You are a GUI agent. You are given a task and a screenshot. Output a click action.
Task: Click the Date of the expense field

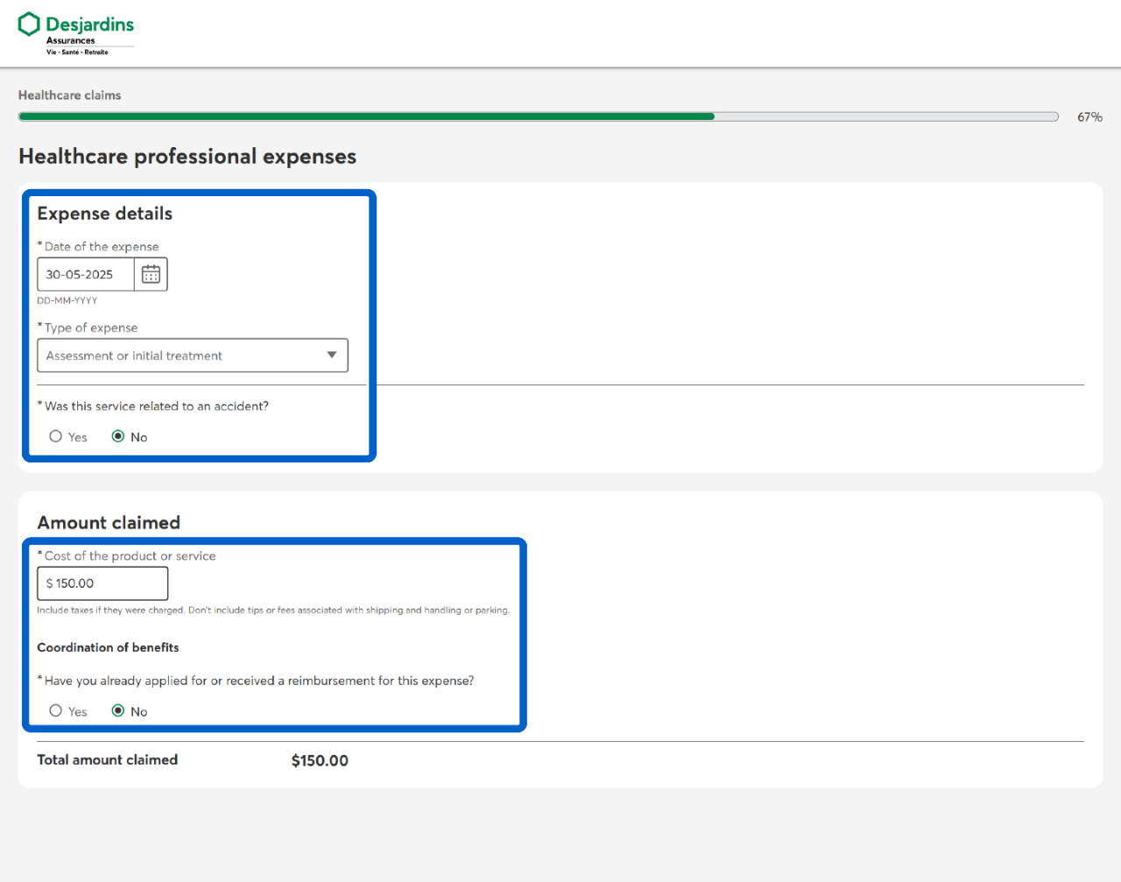85,274
